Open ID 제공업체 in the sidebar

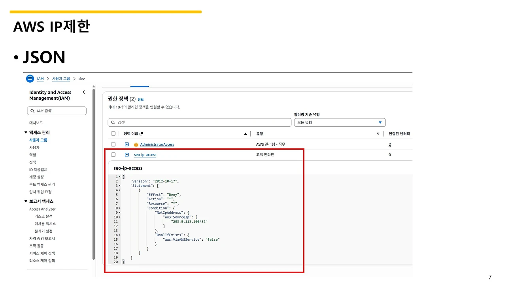click(x=38, y=170)
